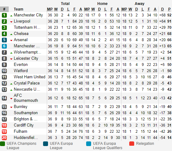Open the Manchester City team link
This screenshot has height=151, width=172.
(28, 15)
